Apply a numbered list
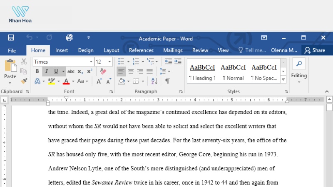 136,62
